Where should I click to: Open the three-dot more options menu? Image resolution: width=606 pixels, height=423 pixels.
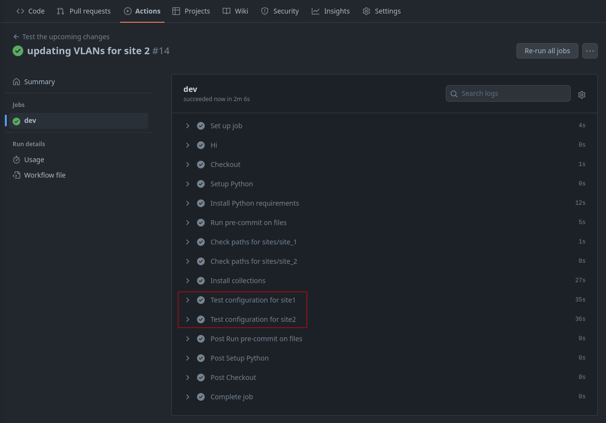pyautogui.click(x=590, y=51)
